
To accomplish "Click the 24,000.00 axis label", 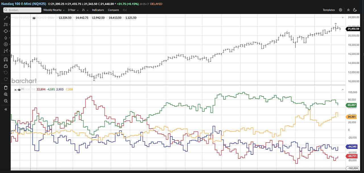I will click(353, 17).
